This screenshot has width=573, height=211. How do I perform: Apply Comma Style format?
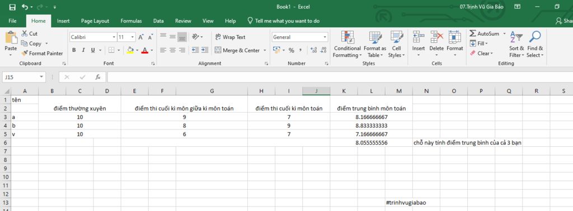(300, 50)
